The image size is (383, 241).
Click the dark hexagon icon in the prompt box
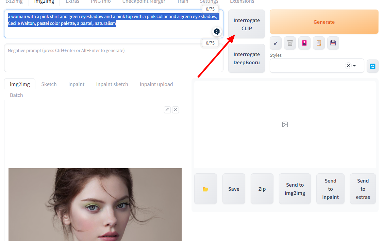coord(217,31)
